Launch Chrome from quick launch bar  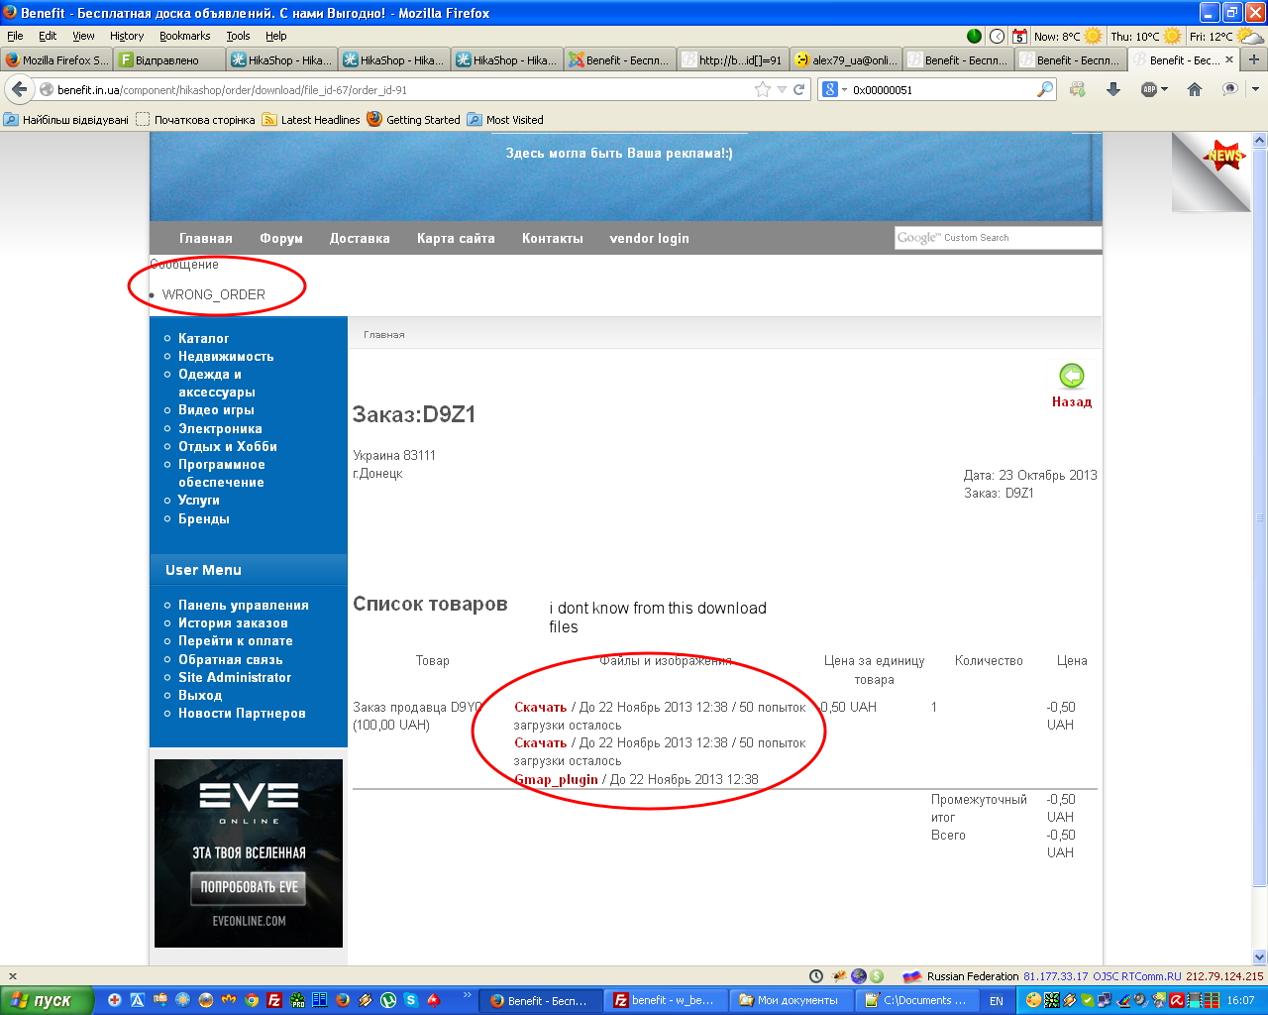click(252, 1000)
